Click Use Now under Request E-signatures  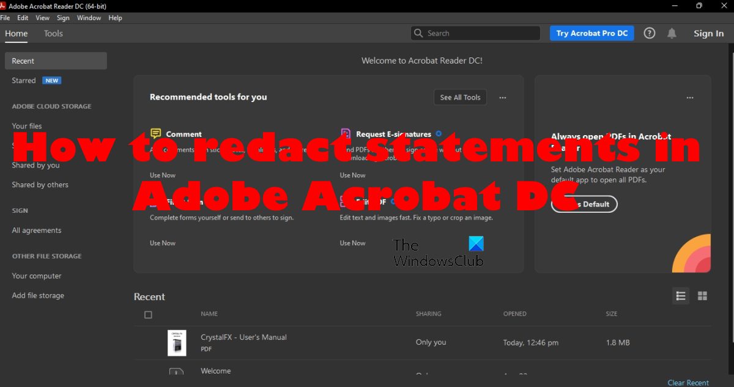353,175
